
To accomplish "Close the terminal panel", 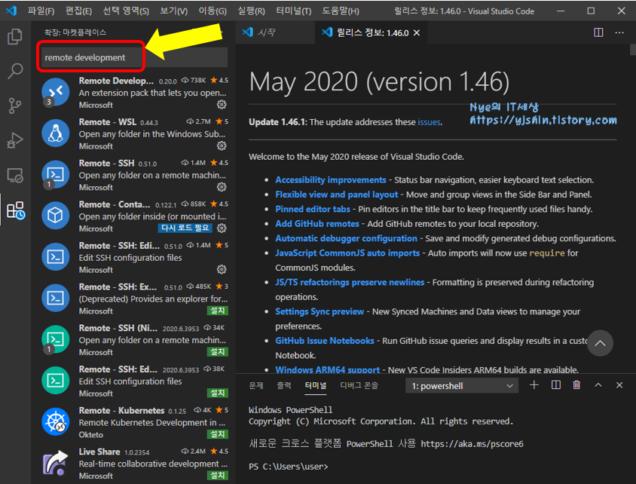I will coord(619,385).
